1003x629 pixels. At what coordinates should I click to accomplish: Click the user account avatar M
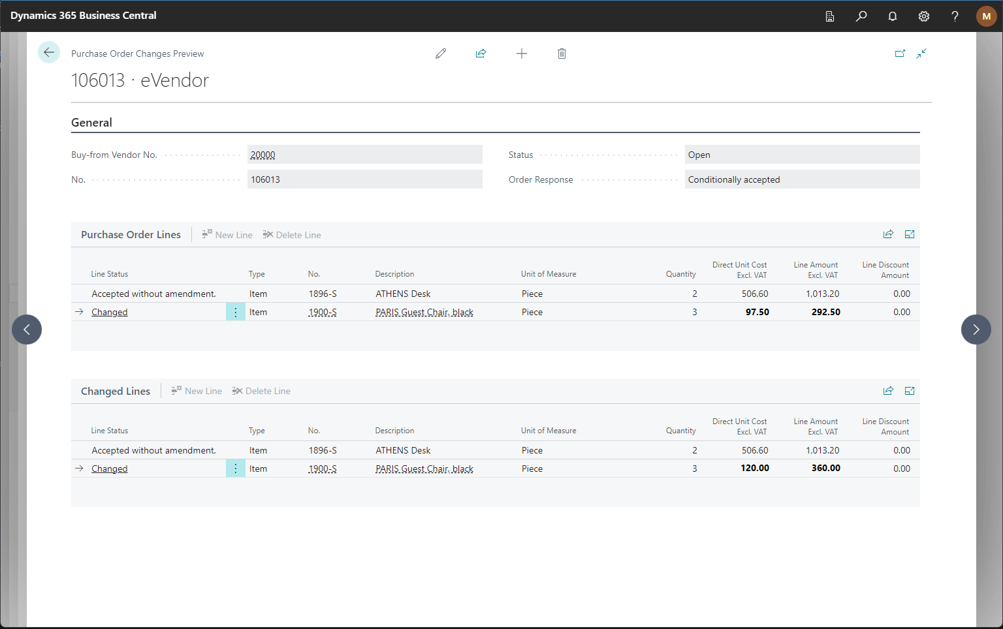pyautogui.click(x=986, y=16)
